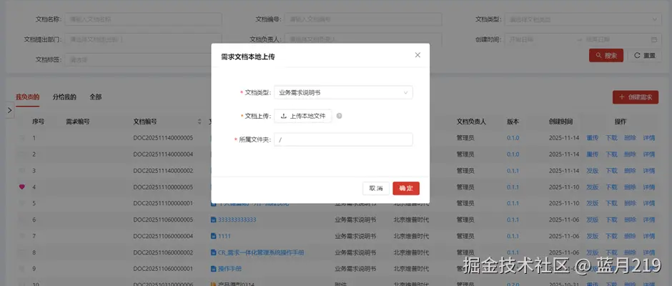This screenshot has height=286, width=672.
Task: Click 详情 on row DOC202511140000004
Action: pyautogui.click(x=649, y=154)
